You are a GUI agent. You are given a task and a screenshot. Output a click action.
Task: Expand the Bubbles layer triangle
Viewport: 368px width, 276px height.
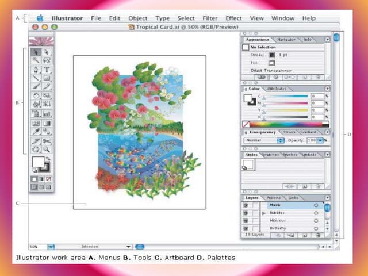264,213
